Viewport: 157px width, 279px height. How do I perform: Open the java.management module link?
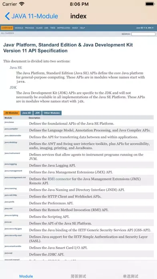13,171
